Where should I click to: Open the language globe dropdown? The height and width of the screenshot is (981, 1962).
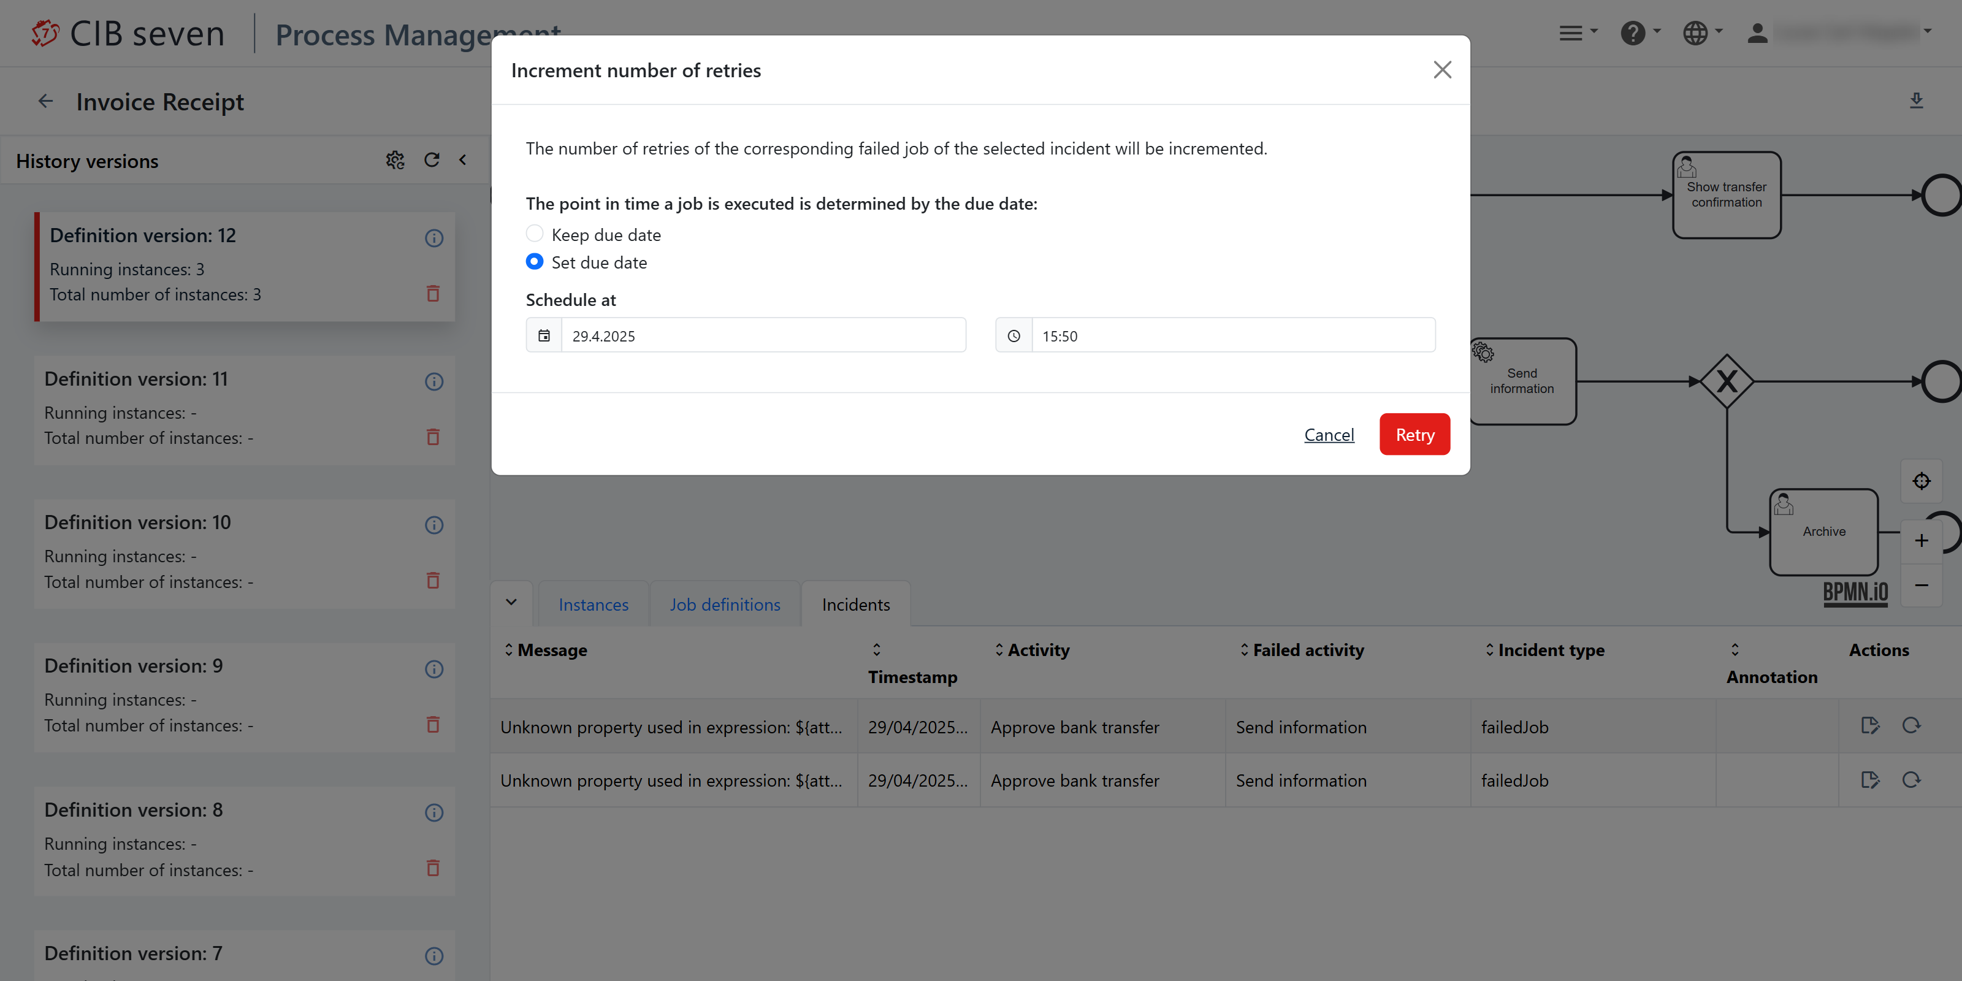pos(1701,32)
